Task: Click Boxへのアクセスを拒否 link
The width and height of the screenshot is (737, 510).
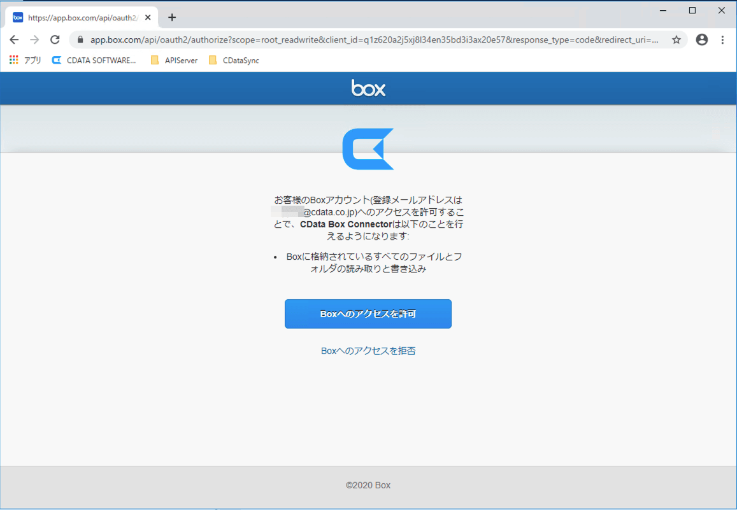Action: [x=368, y=351]
